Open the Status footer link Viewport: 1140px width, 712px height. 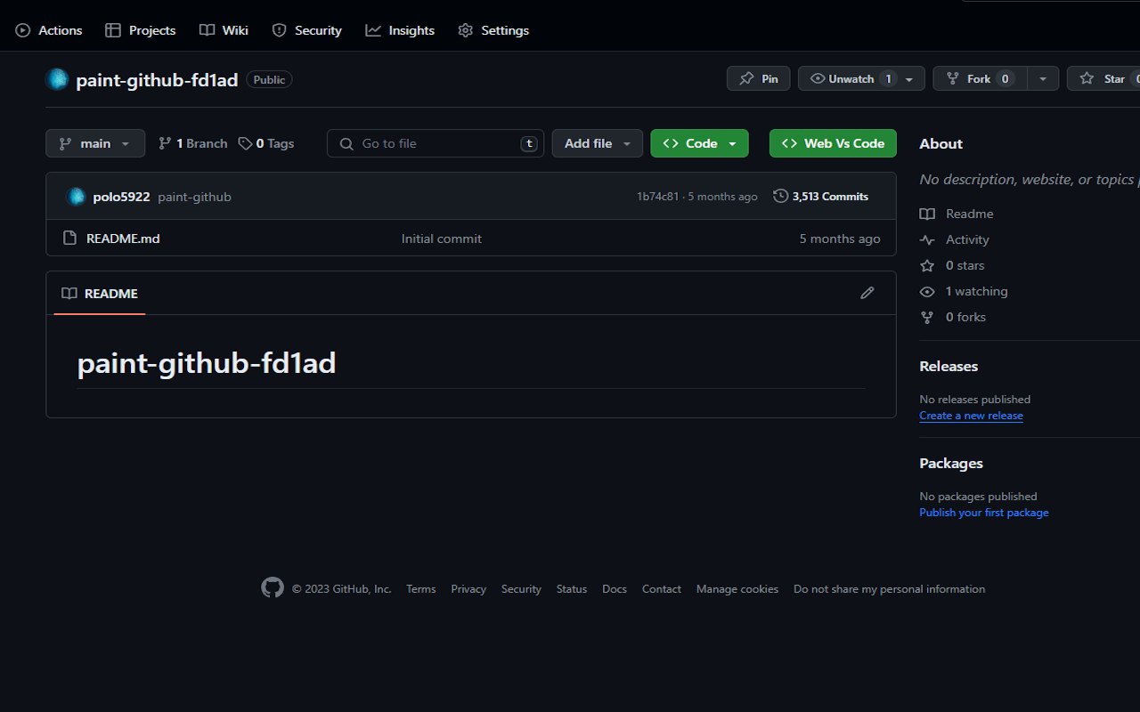click(x=572, y=589)
